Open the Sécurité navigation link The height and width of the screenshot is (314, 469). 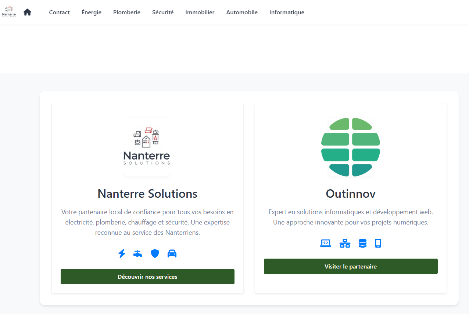162,12
